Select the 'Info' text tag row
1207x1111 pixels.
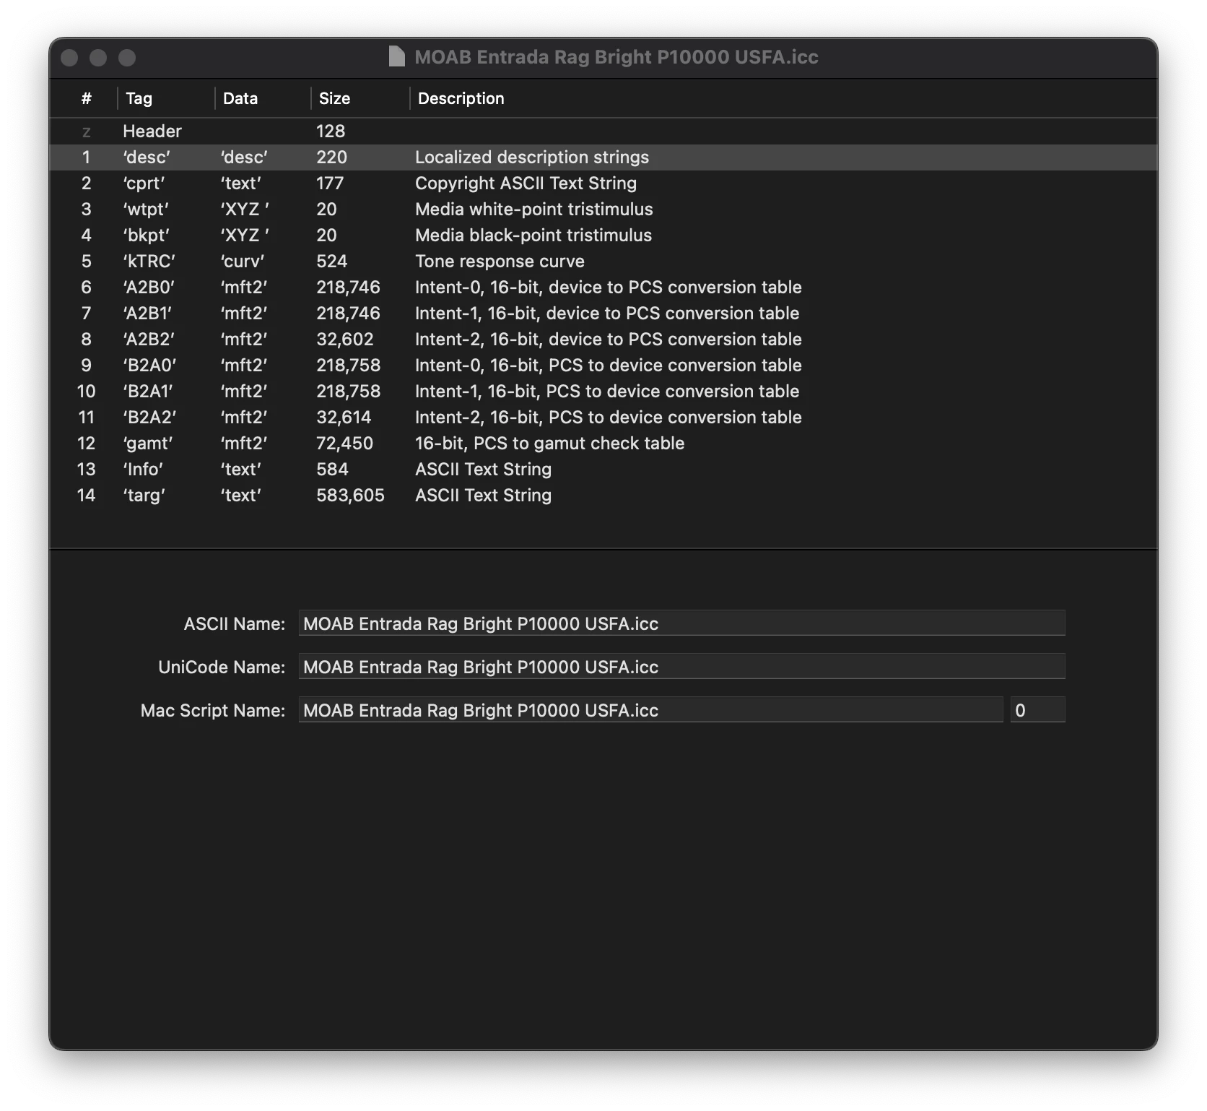coord(603,470)
